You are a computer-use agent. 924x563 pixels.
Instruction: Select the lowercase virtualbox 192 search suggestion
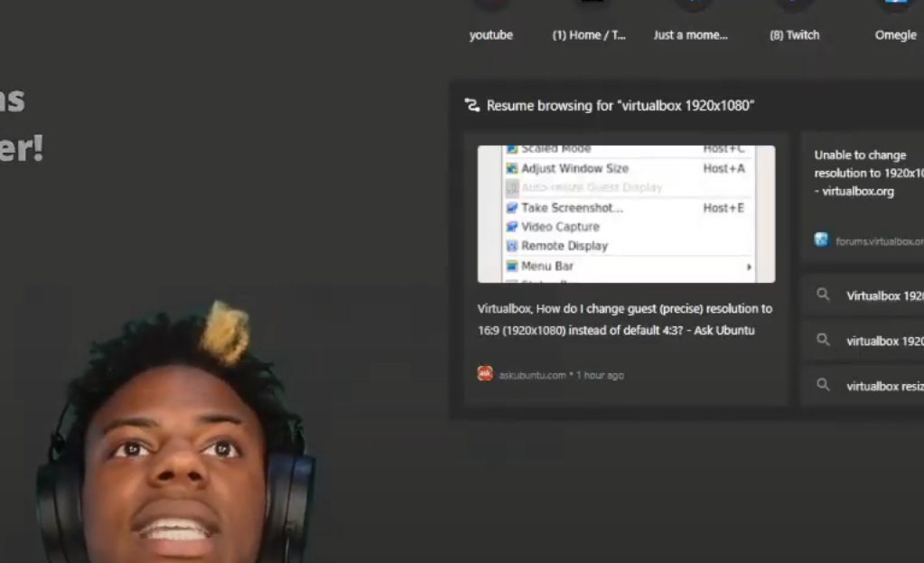884,342
